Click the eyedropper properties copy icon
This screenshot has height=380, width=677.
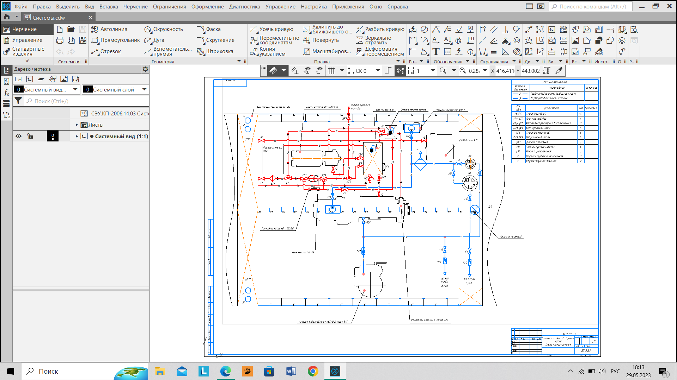tap(559, 71)
